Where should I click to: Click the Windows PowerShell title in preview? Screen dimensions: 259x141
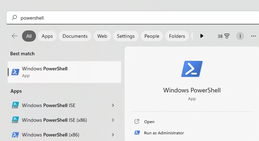[x=192, y=90]
